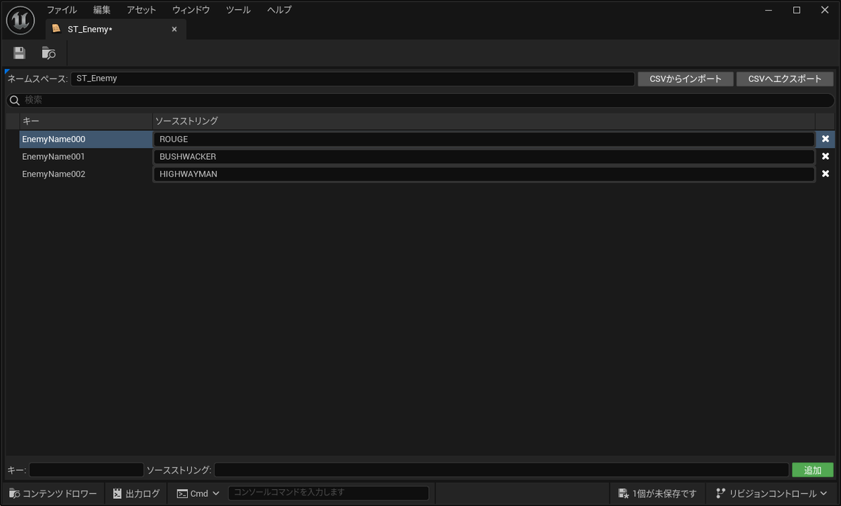The width and height of the screenshot is (841, 506).
Task: Focus the new キー input field
Action: pos(86,470)
